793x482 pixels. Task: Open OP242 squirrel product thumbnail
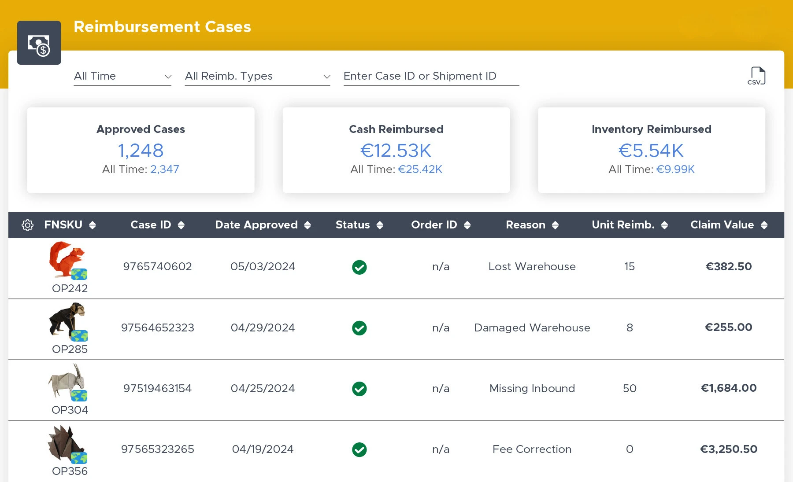67,260
